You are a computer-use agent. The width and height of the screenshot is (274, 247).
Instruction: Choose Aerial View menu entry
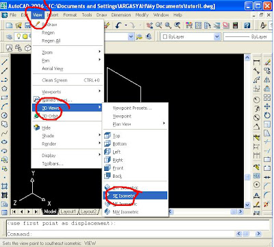(53, 69)
